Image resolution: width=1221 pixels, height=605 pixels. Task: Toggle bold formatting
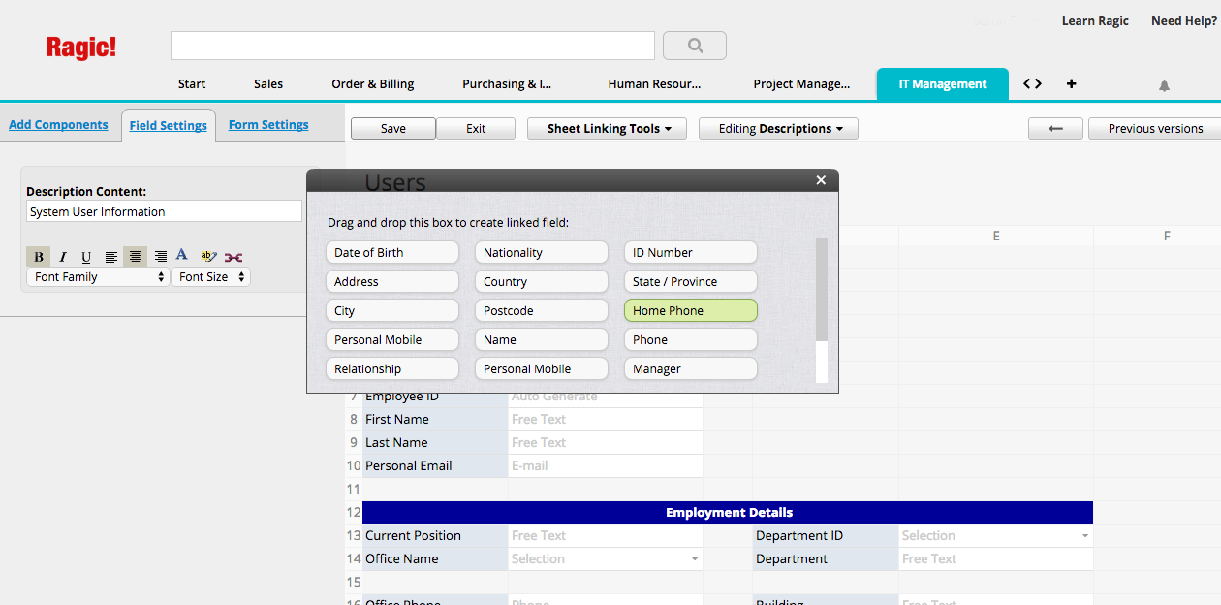point(39,257)
